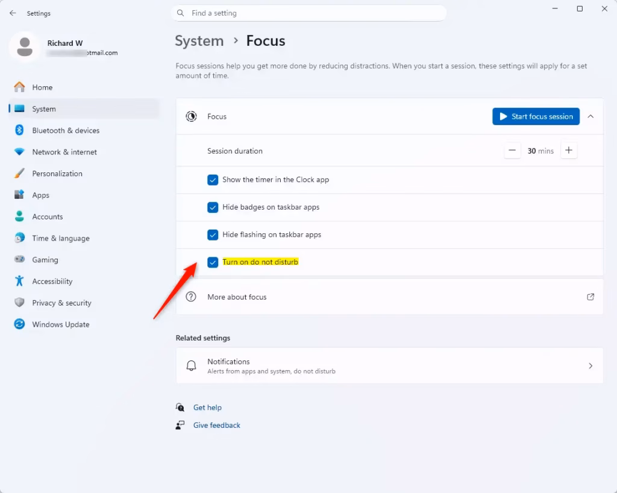Uncheck Turn on do not disturb
The height and width of the screenshot is (493, 617).
point(213,262)
